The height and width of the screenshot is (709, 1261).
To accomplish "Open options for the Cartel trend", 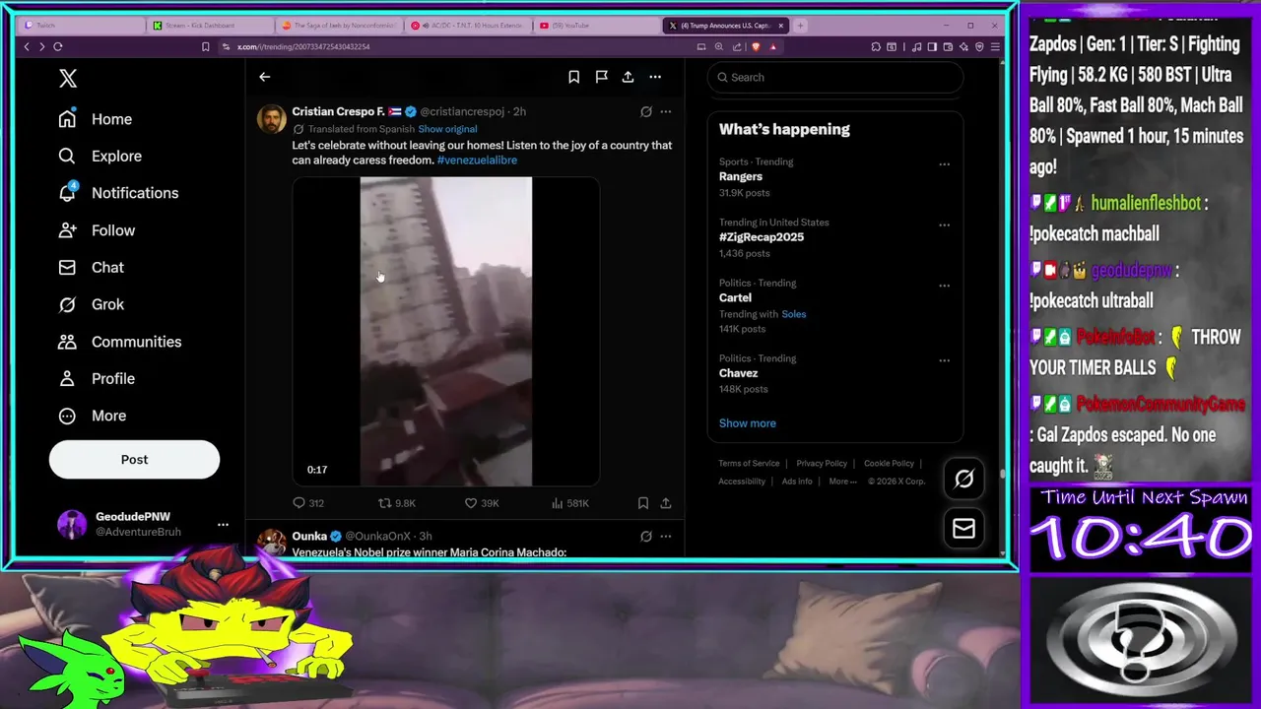I will click(944, 287).
